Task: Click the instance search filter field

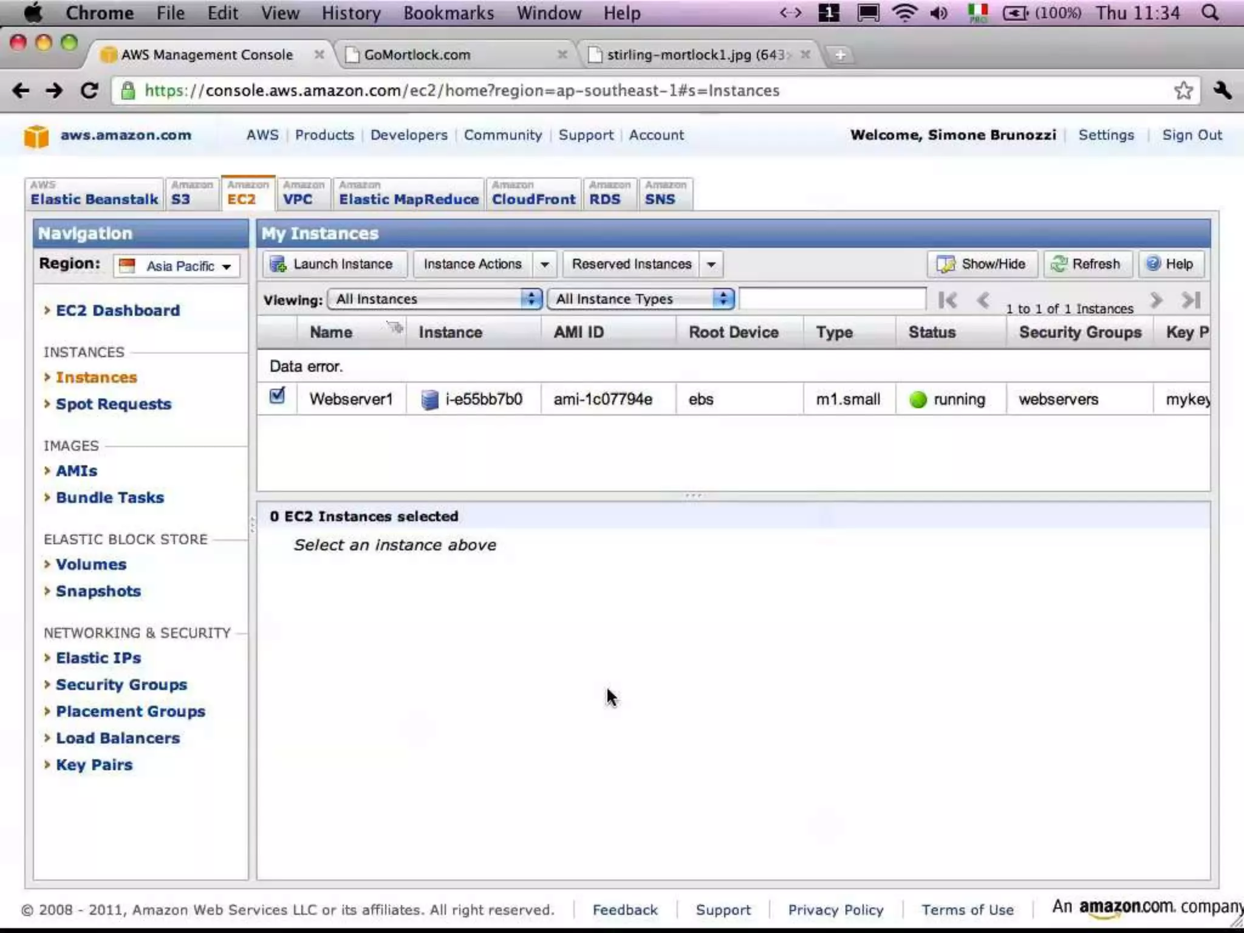Action: coord(832,299)
